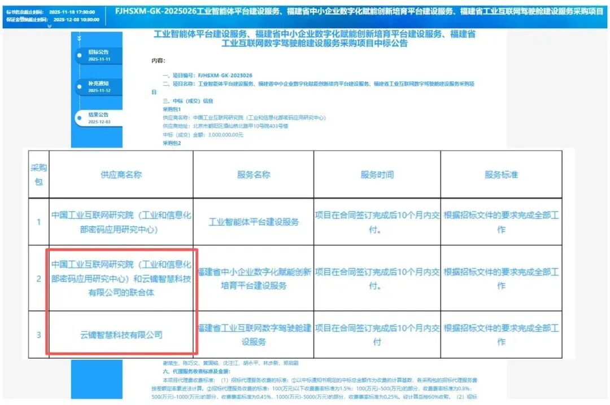The image size is (610, 405).
Task: Click row 2 联合体 consortium supplier cell
Action: [121, 278]
